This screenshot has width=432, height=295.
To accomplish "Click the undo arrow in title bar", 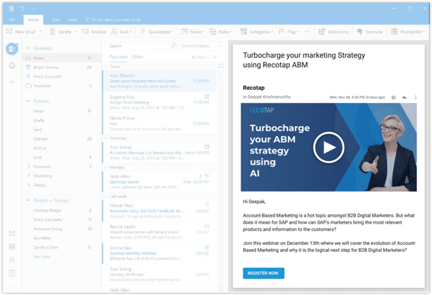I will [x=22, y=9].
